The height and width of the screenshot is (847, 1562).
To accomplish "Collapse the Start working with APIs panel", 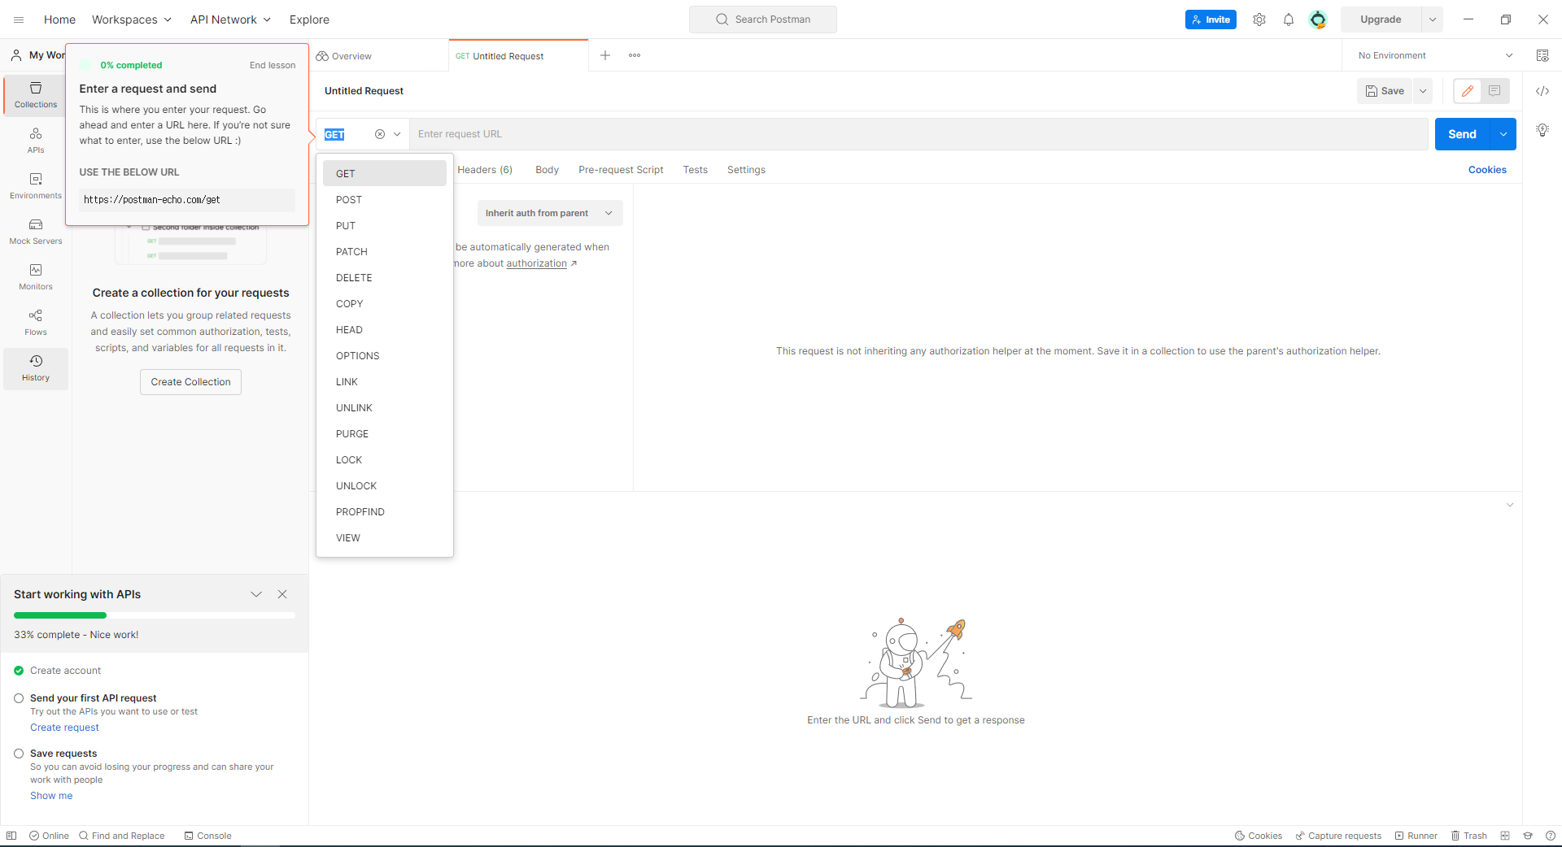I will click(x=256, y=594).
